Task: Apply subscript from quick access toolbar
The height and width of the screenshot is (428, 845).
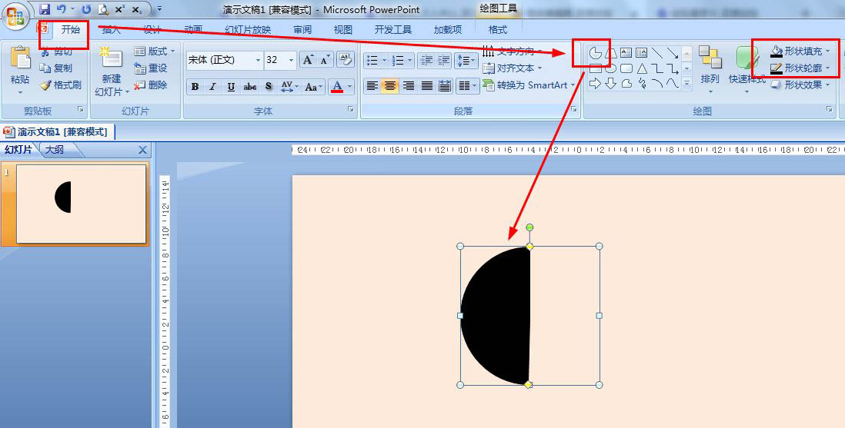Action: click(137, 9)
